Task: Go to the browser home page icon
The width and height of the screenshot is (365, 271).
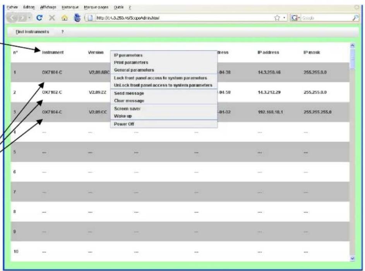Action: [x=65, y=18]
